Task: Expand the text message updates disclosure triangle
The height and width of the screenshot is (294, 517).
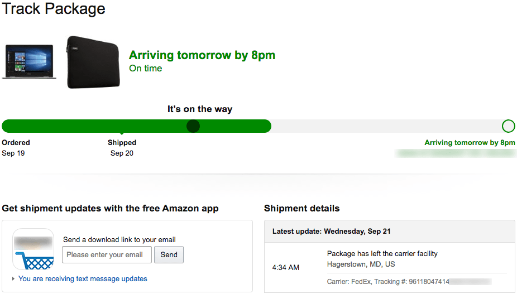Action: coord(13,279)
